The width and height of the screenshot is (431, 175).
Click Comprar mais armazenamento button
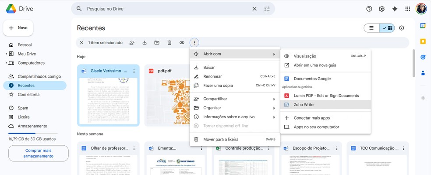click(x=38, y=153)
